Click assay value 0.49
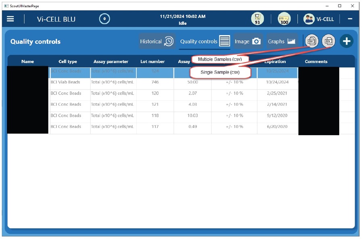Image resolution: width=363 pixels, height=239 pixels. click(193, 127)
